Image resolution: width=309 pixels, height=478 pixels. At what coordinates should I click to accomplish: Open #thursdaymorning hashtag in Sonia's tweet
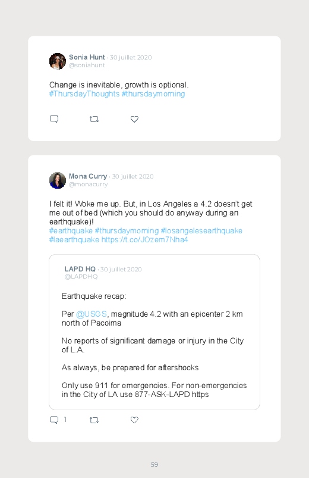[x=153, y=93]
